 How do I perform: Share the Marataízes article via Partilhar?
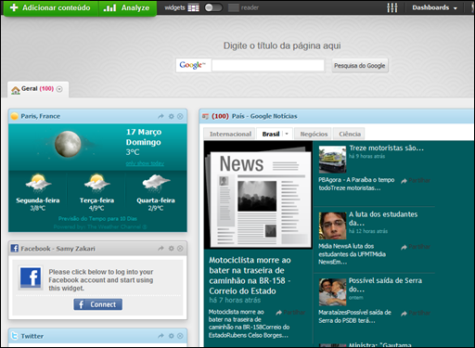tap(416, 313)
